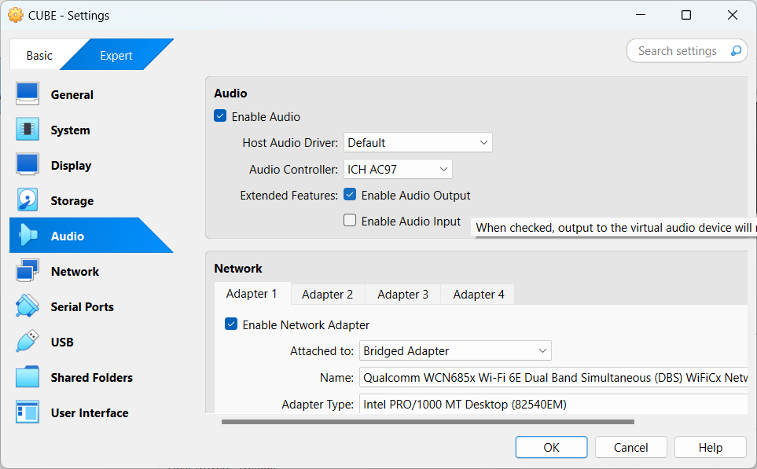Click the Serial Ports connector icon

point(28,306)
